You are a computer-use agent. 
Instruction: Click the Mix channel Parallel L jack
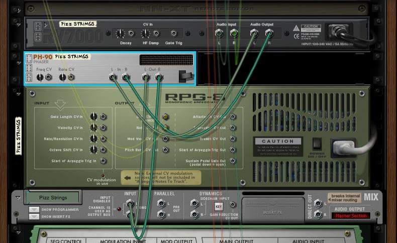pyautogui.click(x=161, y=203)
